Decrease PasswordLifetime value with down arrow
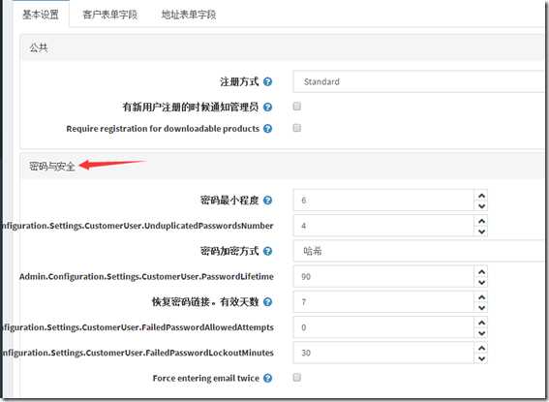The width and height of the screenshot is (549, 402). pos(481,282)
